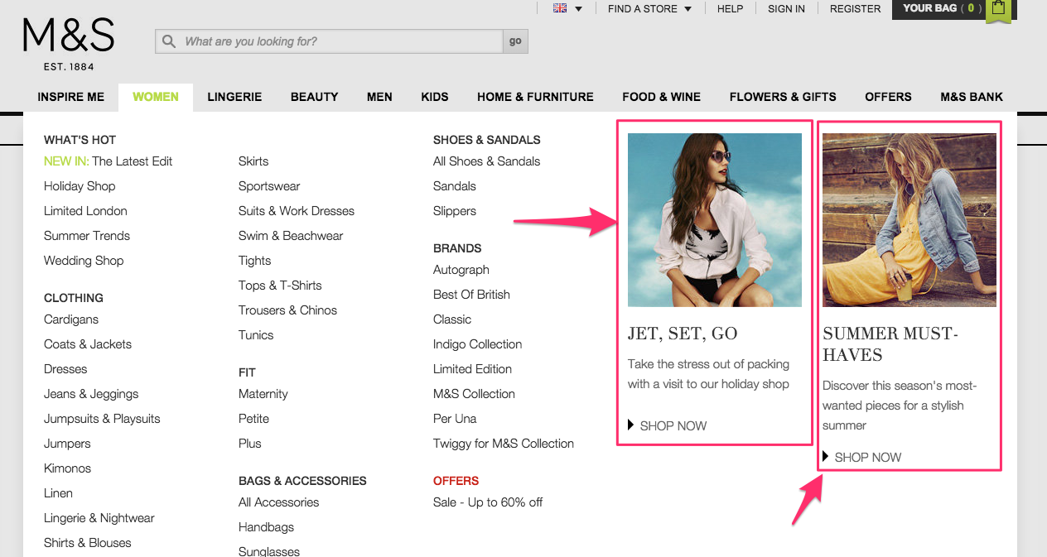Open Handbags

[x=266, y=527]
